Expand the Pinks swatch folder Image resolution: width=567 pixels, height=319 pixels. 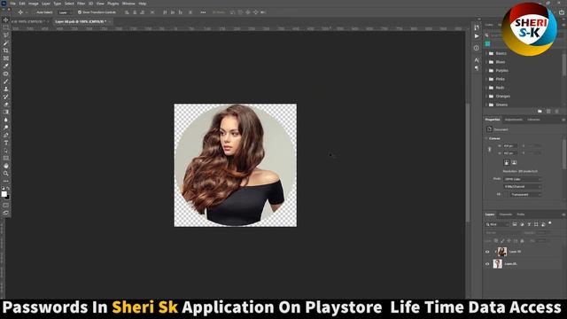pyautogui.click(x=486, y=79)
